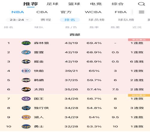Switch to the 推荐 tab
This screenshot has width=150, height=132.
point(31,4)
